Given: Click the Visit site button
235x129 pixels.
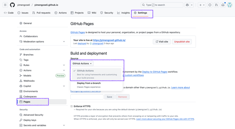Looking at the screenshot, I should 162,42.
